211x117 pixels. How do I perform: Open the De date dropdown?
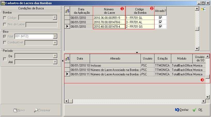click(55, 56)
